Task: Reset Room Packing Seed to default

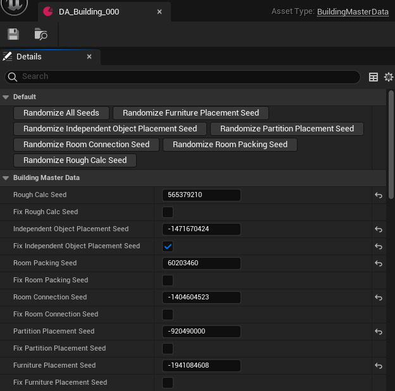Action: point(379,263)
